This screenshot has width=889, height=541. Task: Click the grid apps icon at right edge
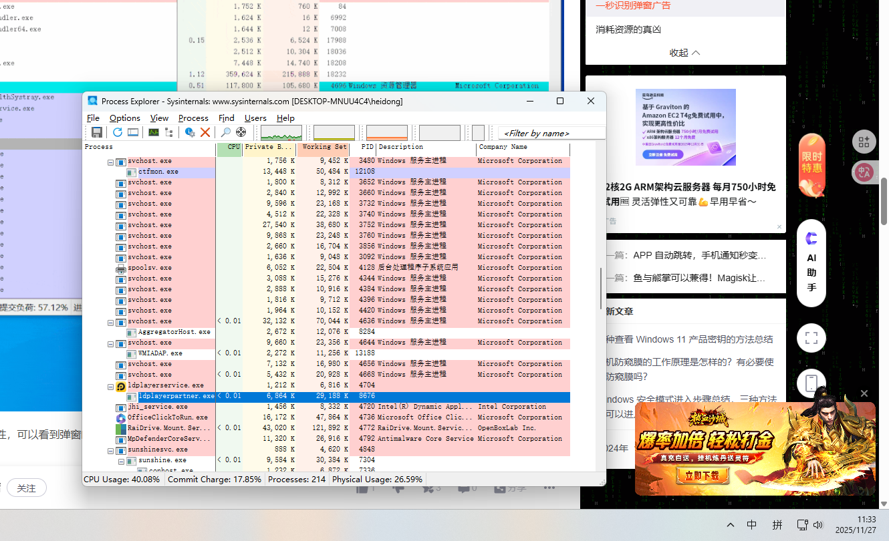click(x=864, y=142)
